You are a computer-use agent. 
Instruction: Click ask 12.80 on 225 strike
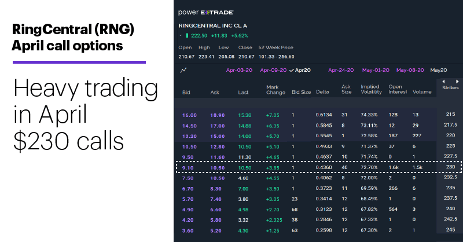click(x=218, y=147)
